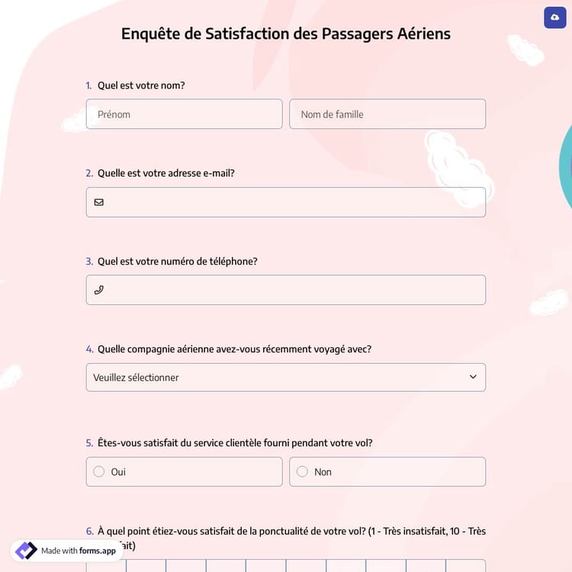Click the Prénom input field

click(x=184, y=114)
